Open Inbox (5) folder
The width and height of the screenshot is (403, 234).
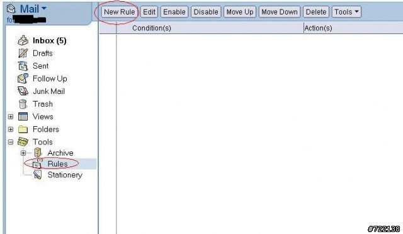[x=50, y=40]
